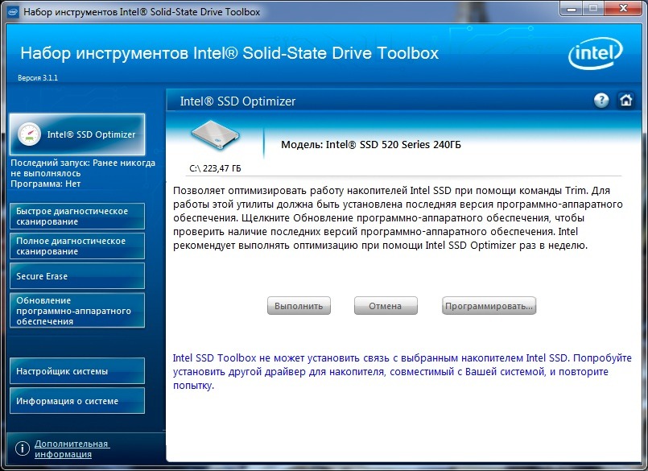Click the C:\ 223,47 ГБ drive label
Screen dimensions: 648x471
point(215,168)
